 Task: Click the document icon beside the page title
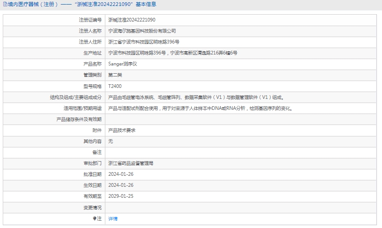(x=5, y=5)
